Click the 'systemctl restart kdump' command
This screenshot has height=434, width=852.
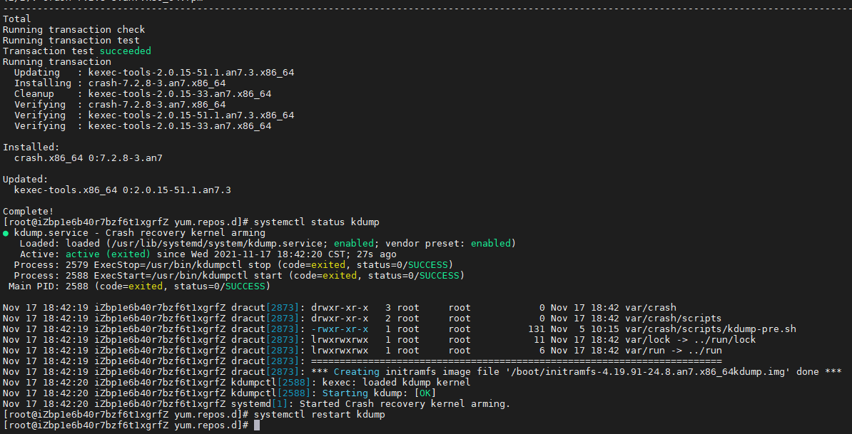319,415
